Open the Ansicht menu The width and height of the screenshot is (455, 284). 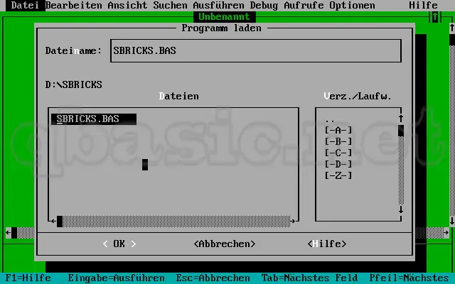point(127,5)
